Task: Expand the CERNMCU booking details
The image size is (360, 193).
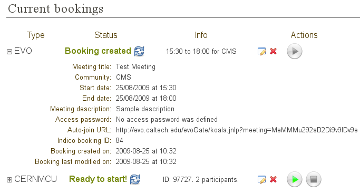Action: pos(9,180)
